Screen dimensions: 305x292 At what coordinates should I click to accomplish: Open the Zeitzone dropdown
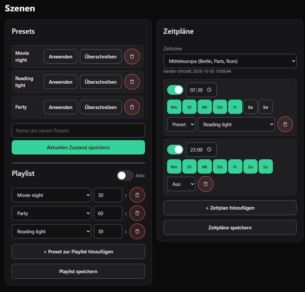pyautogui.click(x=230, y=61)
